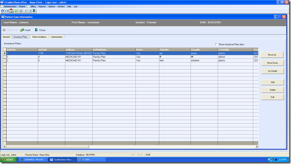Click the GroupNo ertretret cell
The width and height of the screenshot is (291, 164).
[204, 60]
